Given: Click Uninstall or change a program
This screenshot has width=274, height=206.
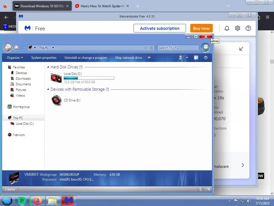Looking at the screenshot, I should (x=86, y=58).
